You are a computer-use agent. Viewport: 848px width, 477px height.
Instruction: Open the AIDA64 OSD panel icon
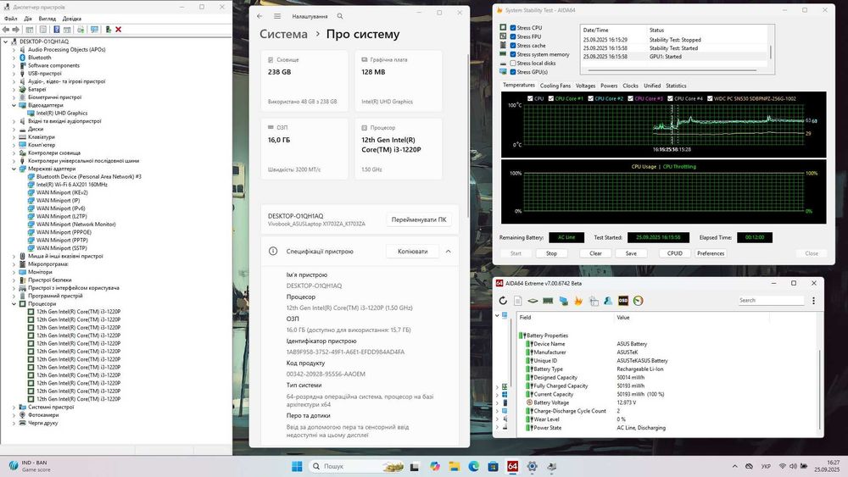[623, 301]
